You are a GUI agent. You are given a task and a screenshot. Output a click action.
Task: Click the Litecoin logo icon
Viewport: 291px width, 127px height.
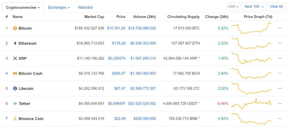tap(15, 88)
